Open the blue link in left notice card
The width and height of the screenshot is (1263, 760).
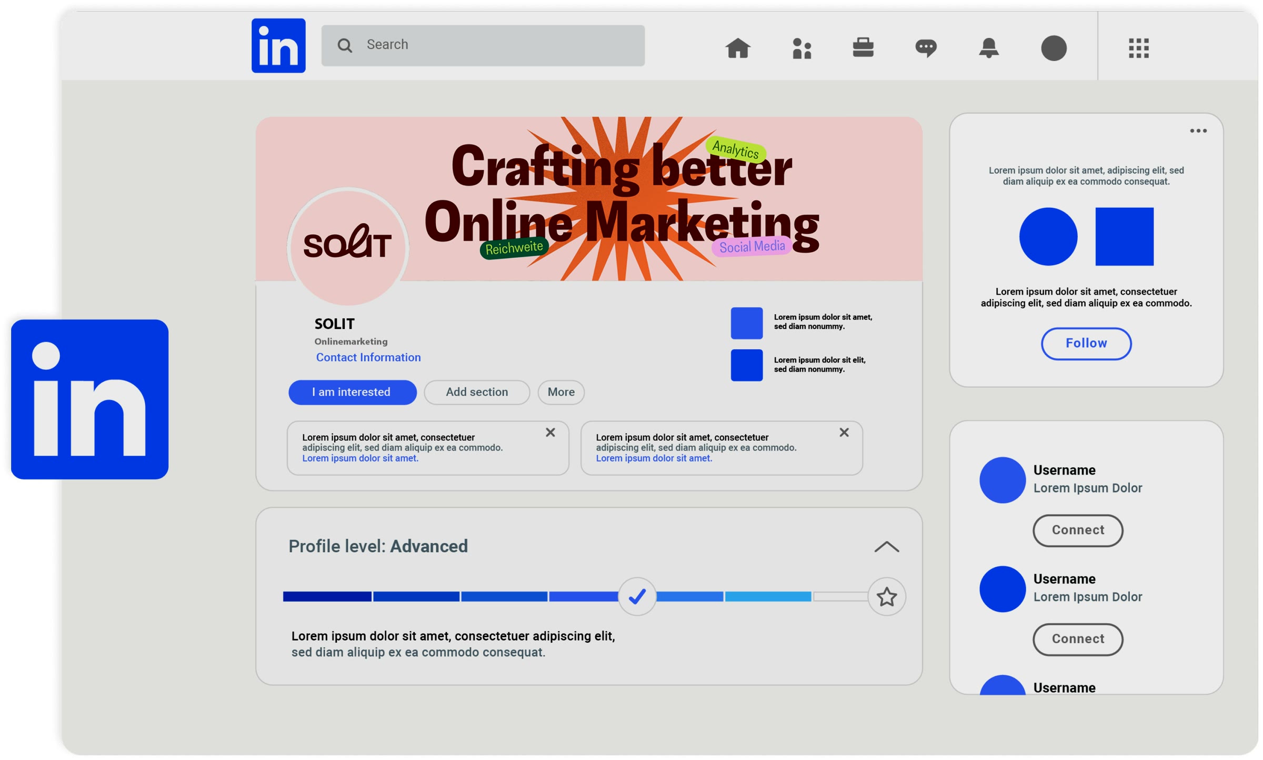coord(360,458)
